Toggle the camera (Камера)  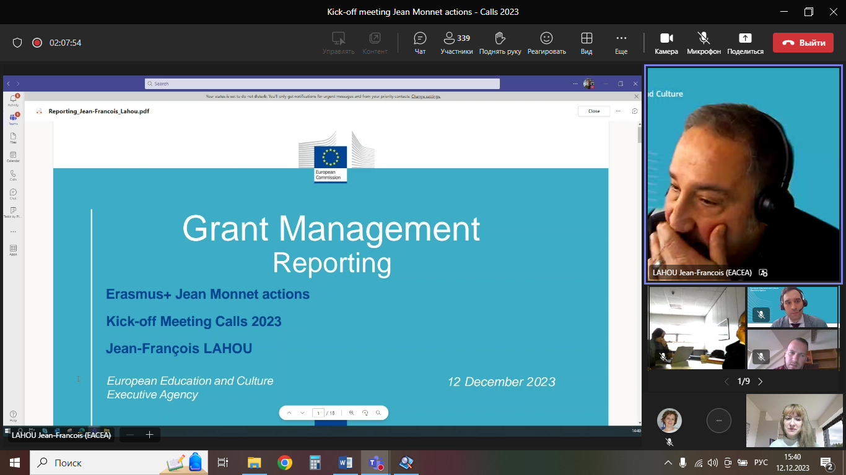pyautogui.click(x=666, y=43)
